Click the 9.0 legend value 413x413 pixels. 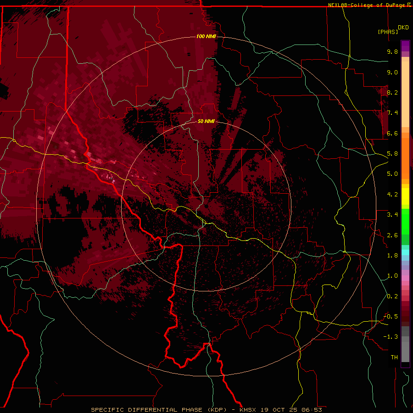coord(392,72)
